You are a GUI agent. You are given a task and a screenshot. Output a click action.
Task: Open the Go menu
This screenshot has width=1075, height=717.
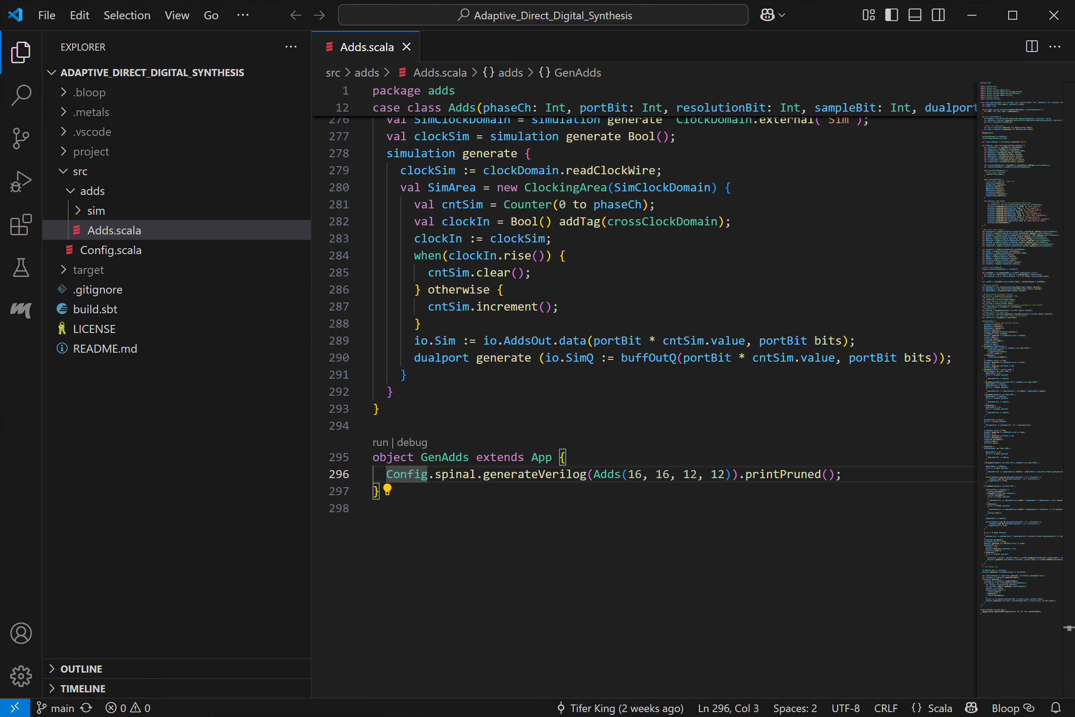coord(211,15)
